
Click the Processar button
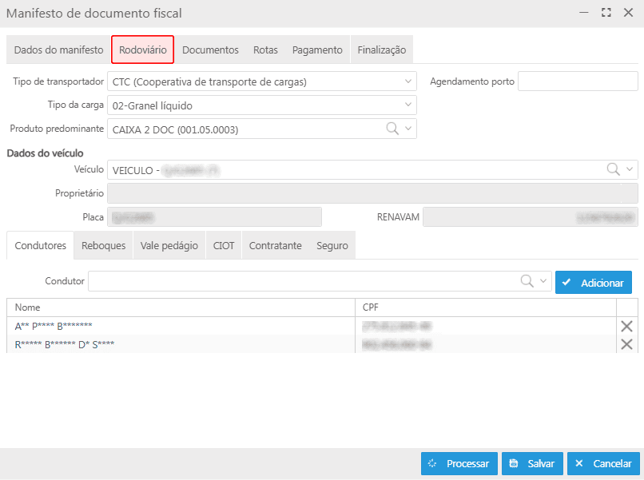[459, 463]
